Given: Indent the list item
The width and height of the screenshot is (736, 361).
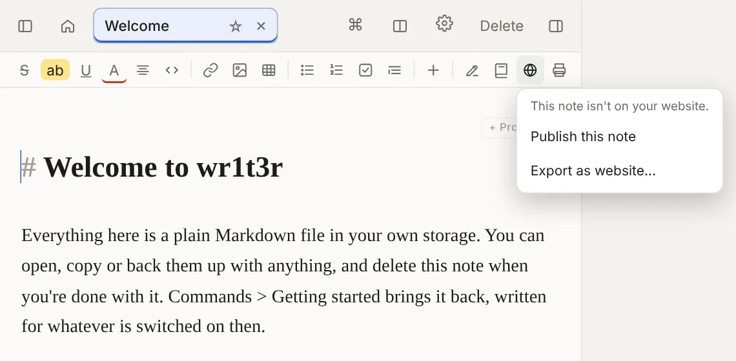Looking at the screenshot, I should pyautogui.click(x=394, y=70).
